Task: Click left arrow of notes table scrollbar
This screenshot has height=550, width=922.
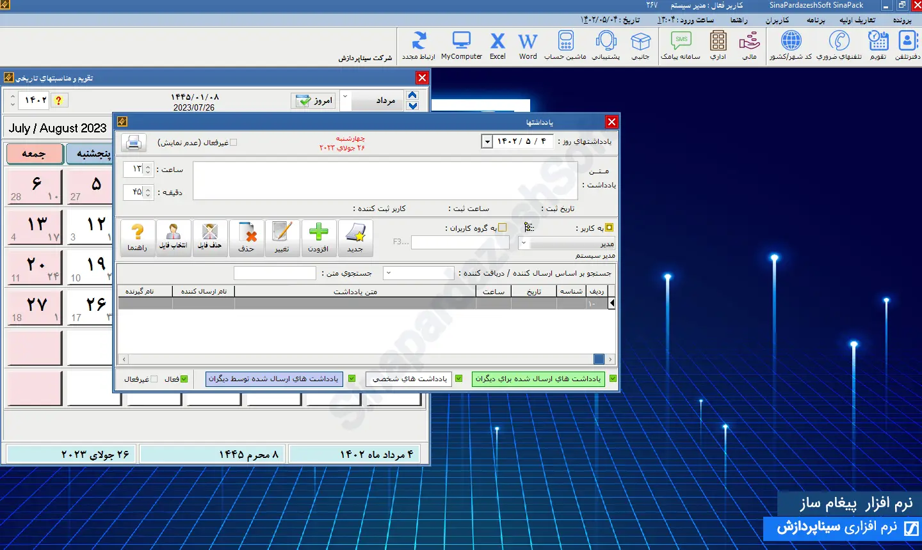Action: click(124, 359)
